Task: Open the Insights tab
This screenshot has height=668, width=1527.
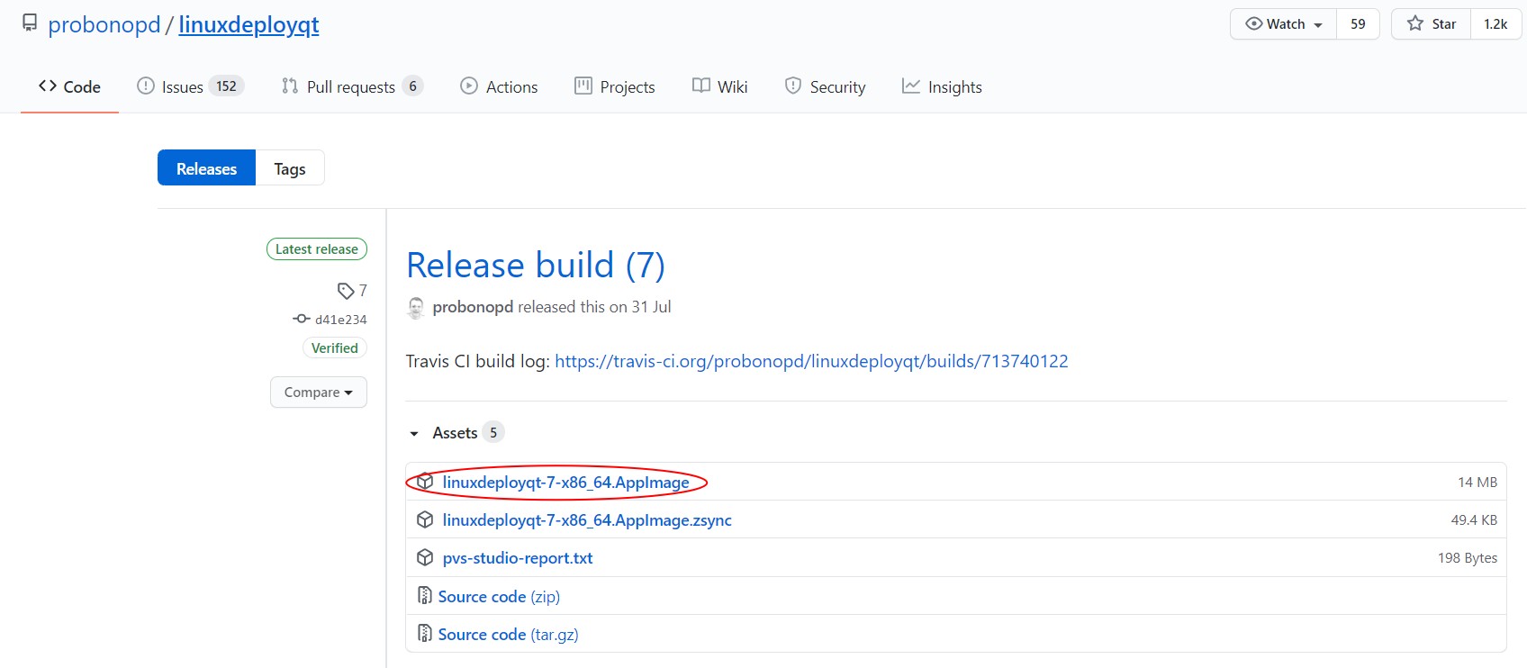Action: tap(942, 86)
